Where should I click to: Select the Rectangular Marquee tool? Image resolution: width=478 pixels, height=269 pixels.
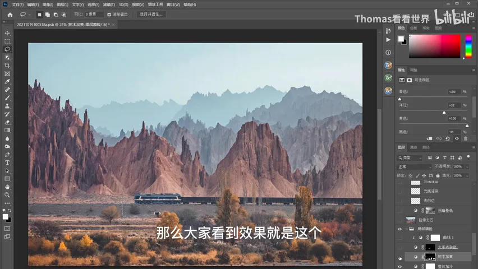(7, 41)
